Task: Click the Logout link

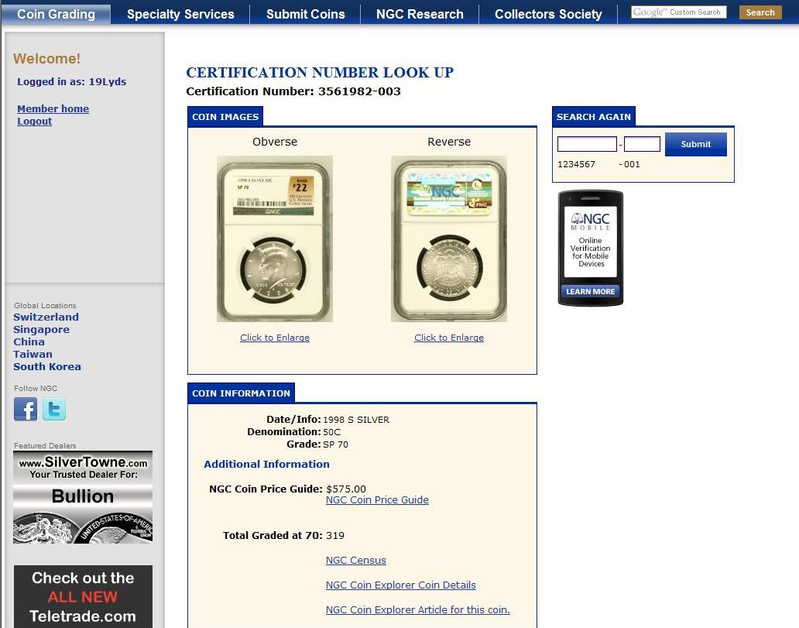Action: point(35,122)
